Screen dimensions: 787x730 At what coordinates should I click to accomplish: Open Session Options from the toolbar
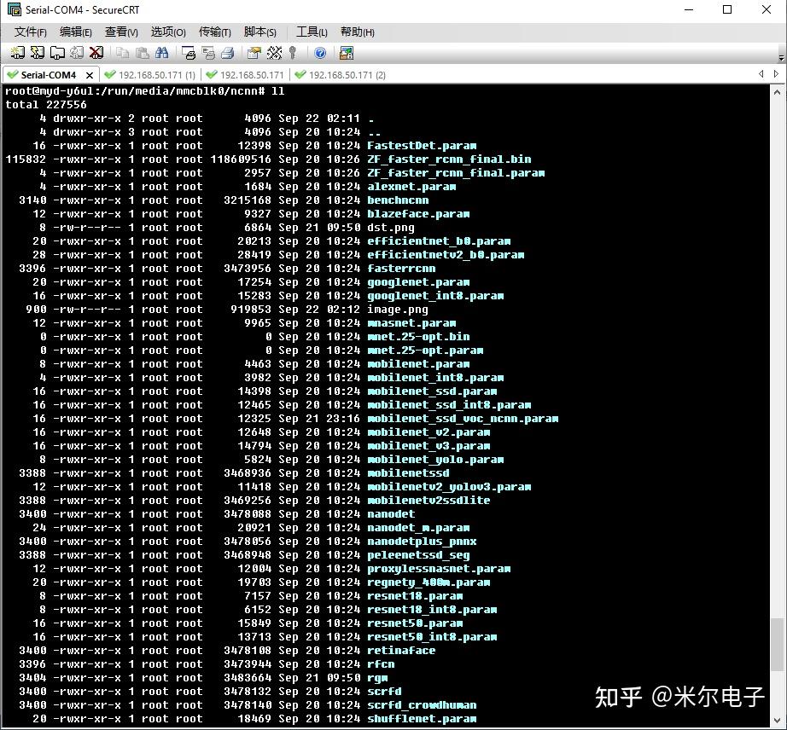[252, 52]
